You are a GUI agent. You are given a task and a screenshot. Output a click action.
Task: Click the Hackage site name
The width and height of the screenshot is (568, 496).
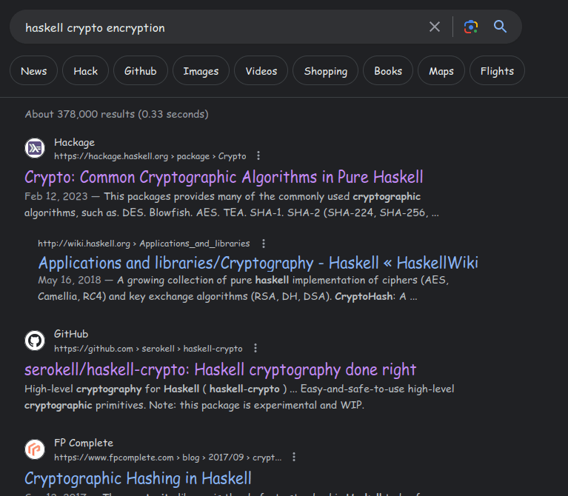pos(74,143)
